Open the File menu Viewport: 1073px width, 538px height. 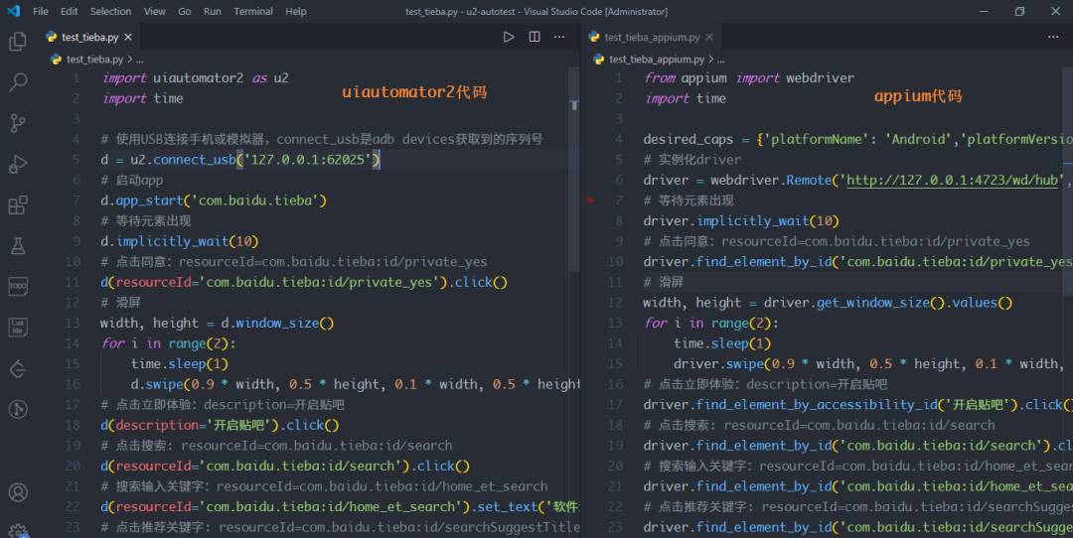[x=41, y=12]
